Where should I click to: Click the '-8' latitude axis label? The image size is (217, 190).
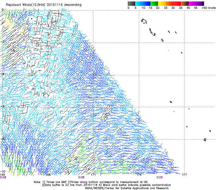click(x=3, y=139)
